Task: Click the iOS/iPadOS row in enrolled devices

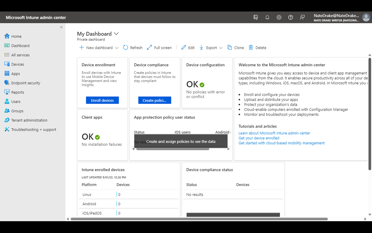Action: tap(128, 213)
